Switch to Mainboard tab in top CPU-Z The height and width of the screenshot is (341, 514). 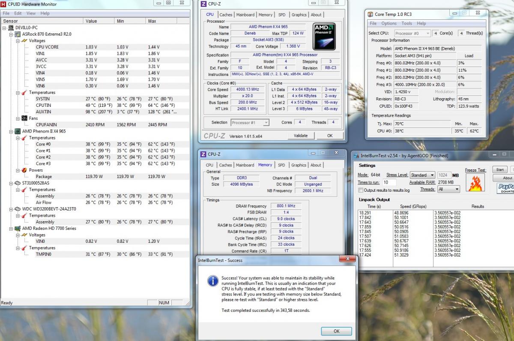(245, 15)
